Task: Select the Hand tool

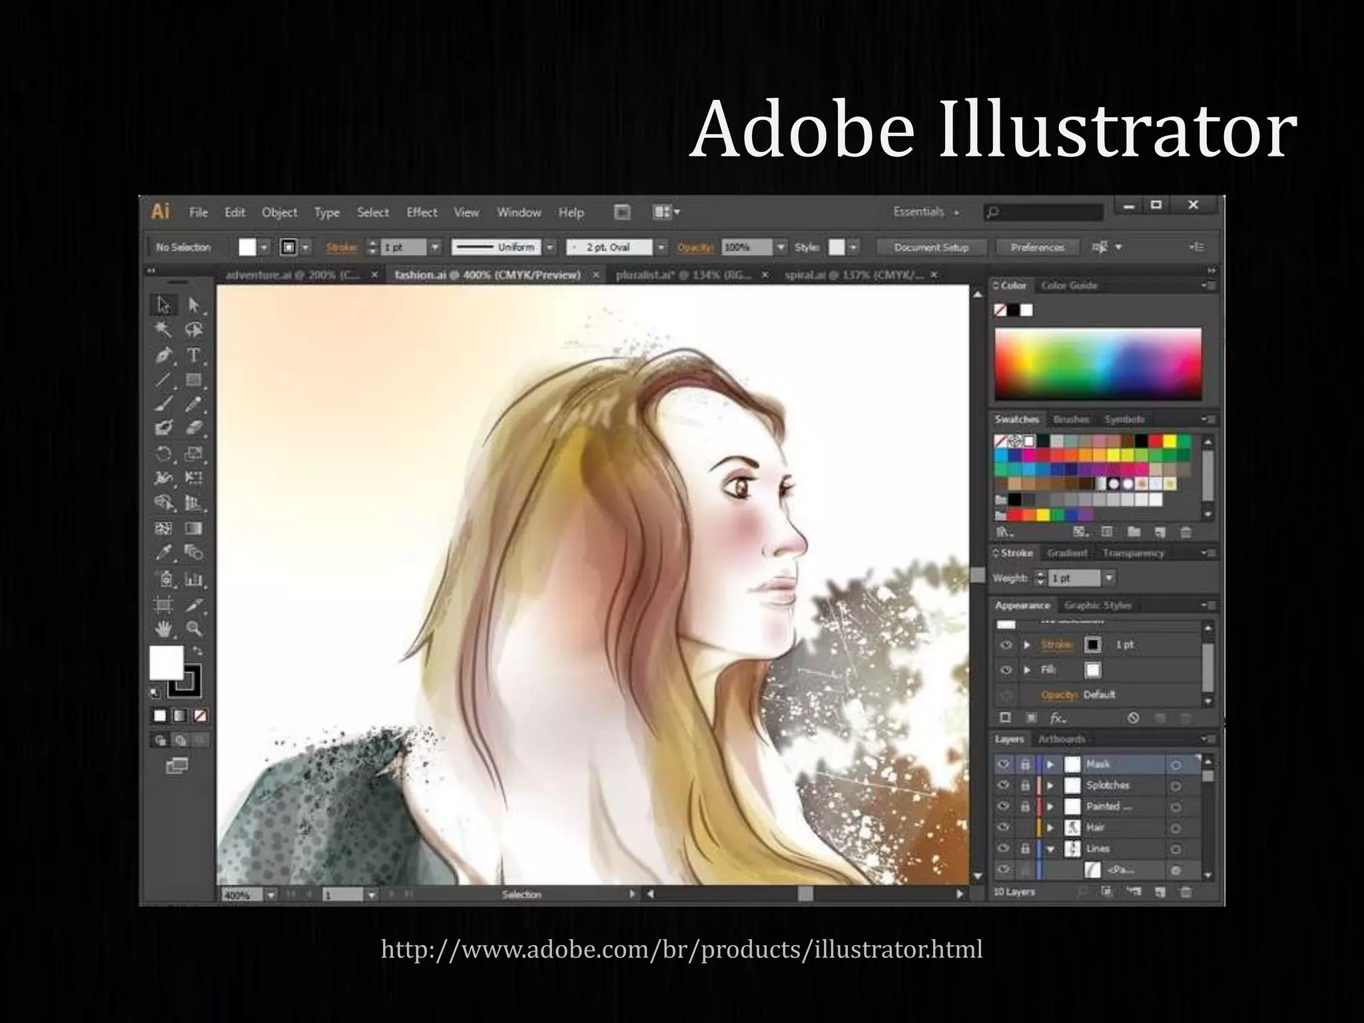Action: coord(163,629)
